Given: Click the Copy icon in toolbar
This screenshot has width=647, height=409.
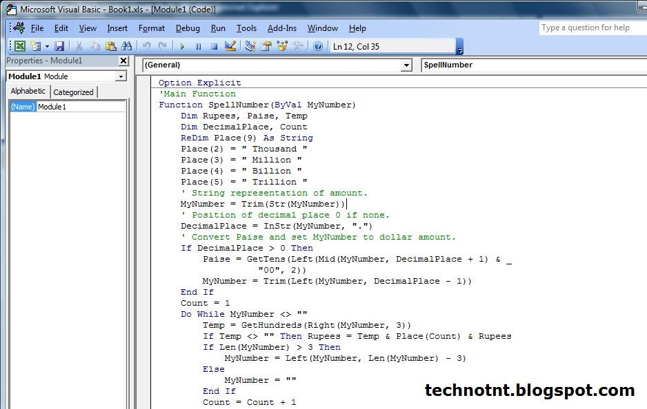Looking at the screenshot, I should (94, 46).
